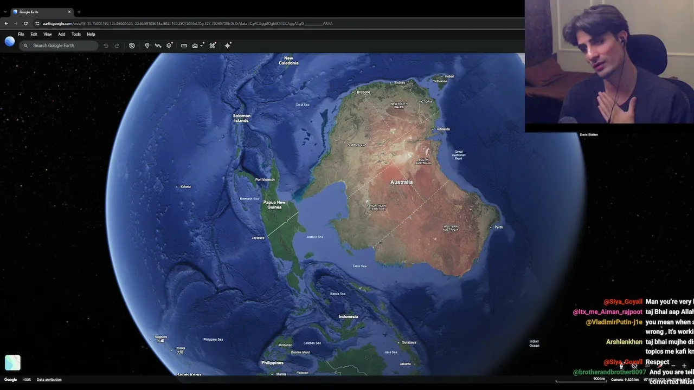Click the Great Australian Bight label
Image resolution: width=694 pixels, height=390 pixels.
(x=459, y=155)
